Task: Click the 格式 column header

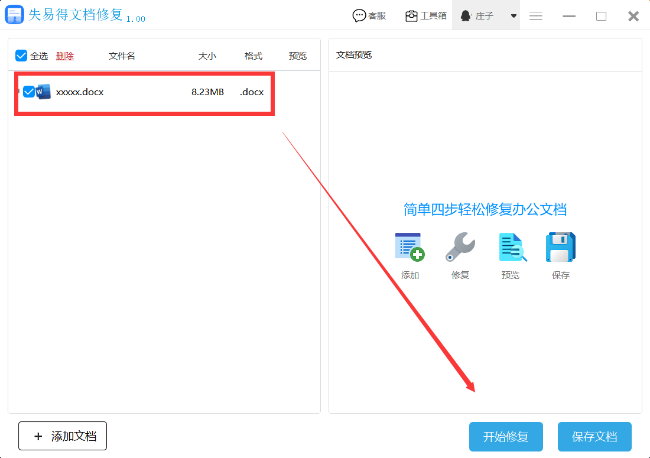Action: (253, 56)
